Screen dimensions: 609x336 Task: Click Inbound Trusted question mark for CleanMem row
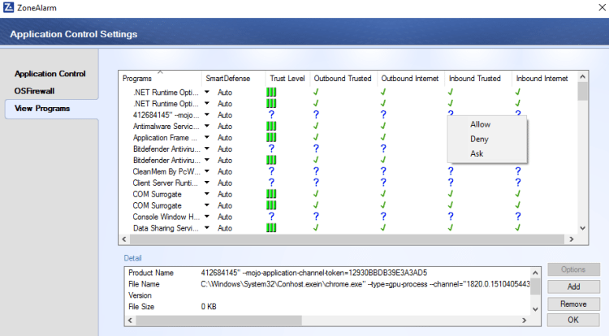[451, 171]
